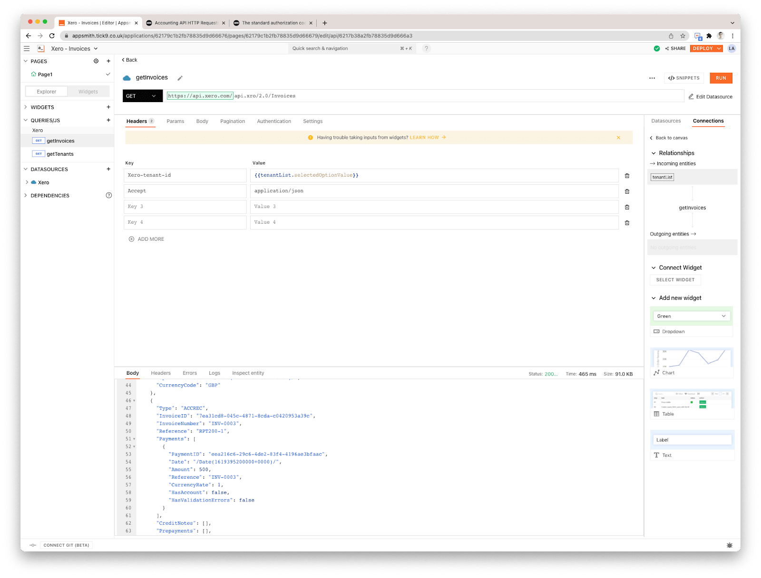Viewport: 761px width, 578px height.
Task: Switch sidebar to Explorer view
Action: coord(46,92)
